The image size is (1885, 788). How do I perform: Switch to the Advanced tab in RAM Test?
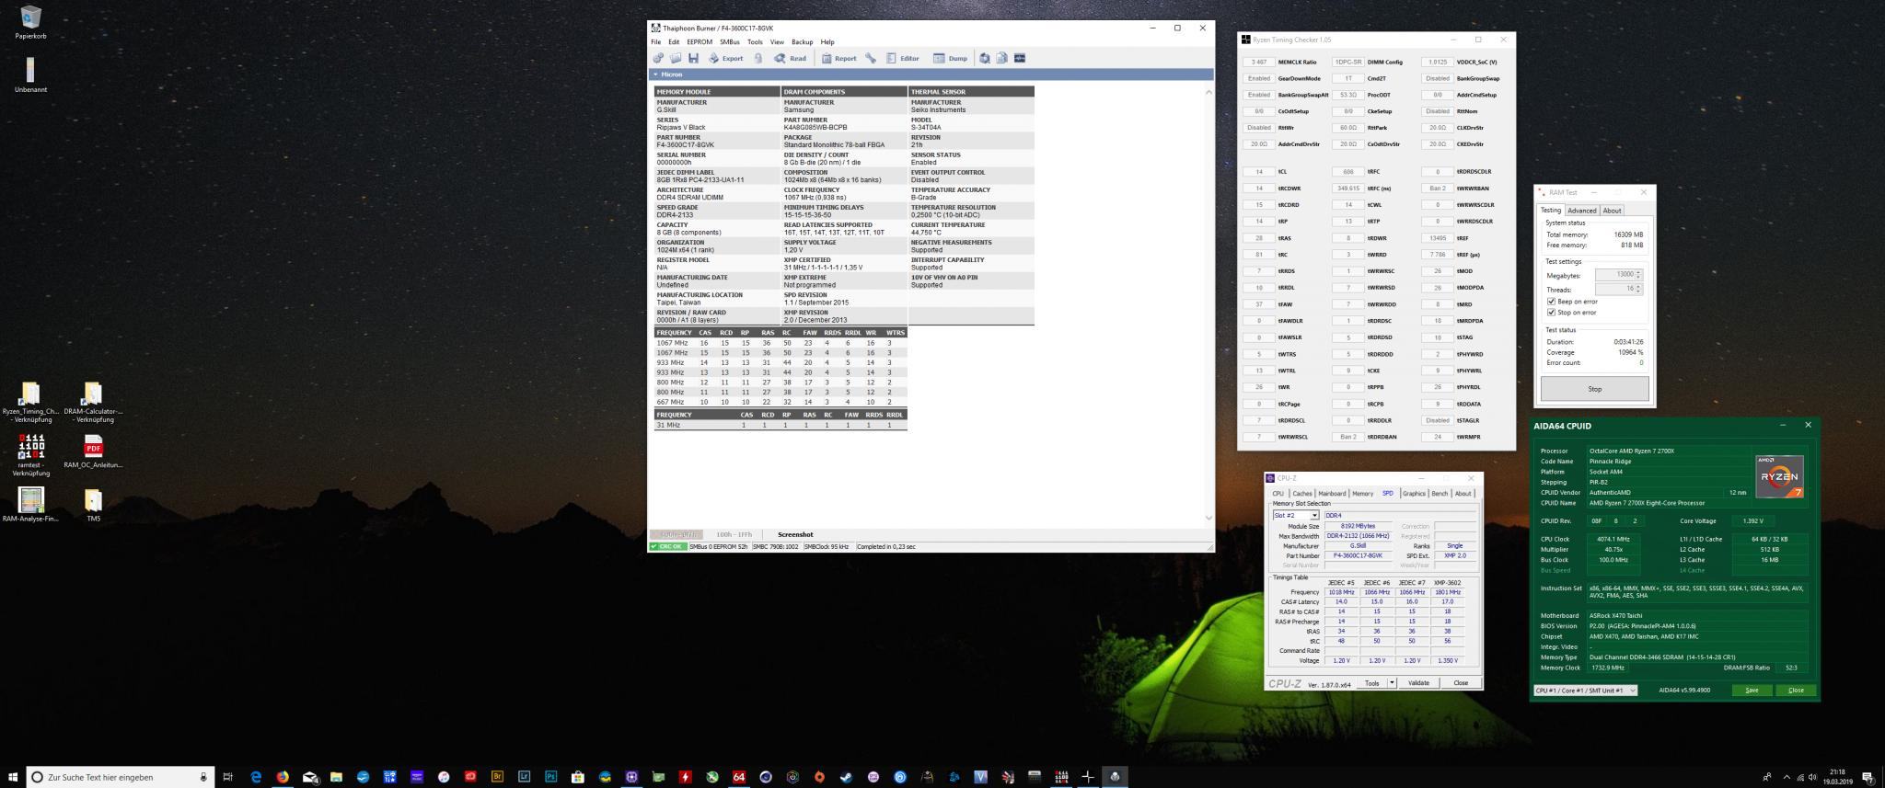[1582, 211]
